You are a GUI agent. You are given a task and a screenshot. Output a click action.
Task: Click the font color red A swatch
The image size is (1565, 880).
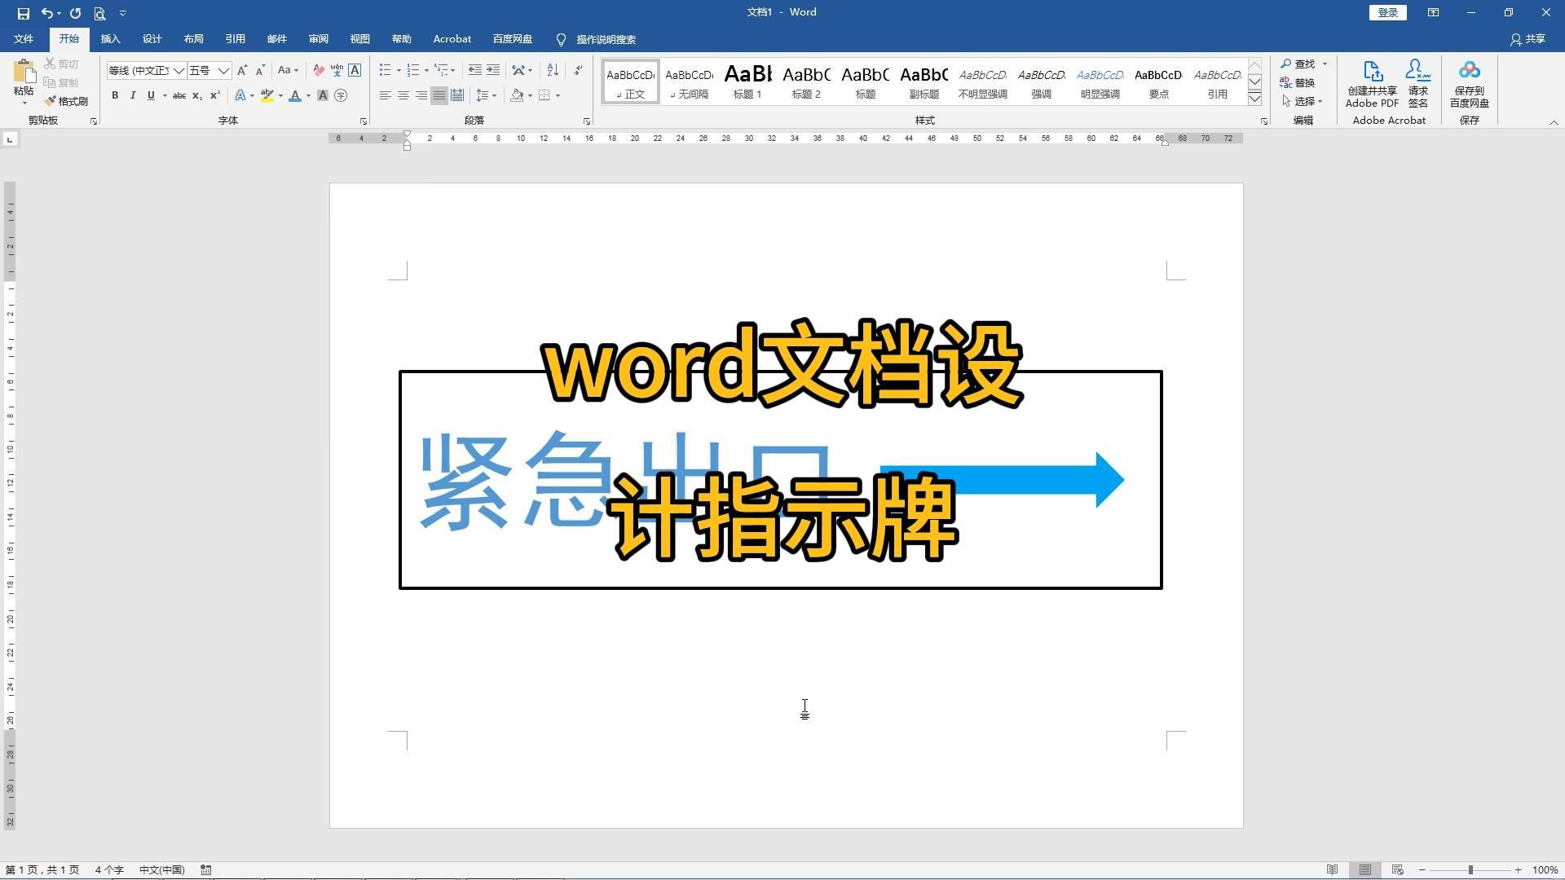(x=295, y=96)
